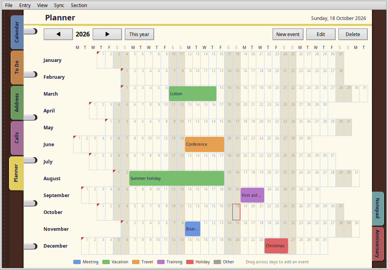Click the year 2026 label
The height and width of the screenshot is (270, 388).
(x=83, y=34)
